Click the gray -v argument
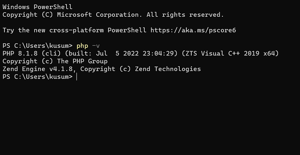300x155 pixels. pos(96,46)
